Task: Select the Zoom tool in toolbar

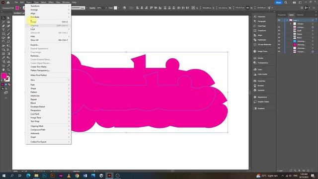Action: pyautogui.click(x=8, y=70)
